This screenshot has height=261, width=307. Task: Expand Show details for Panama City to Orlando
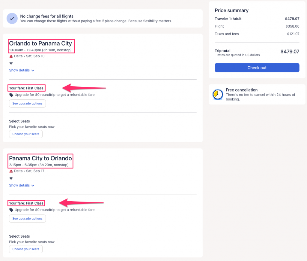[22, 185]
